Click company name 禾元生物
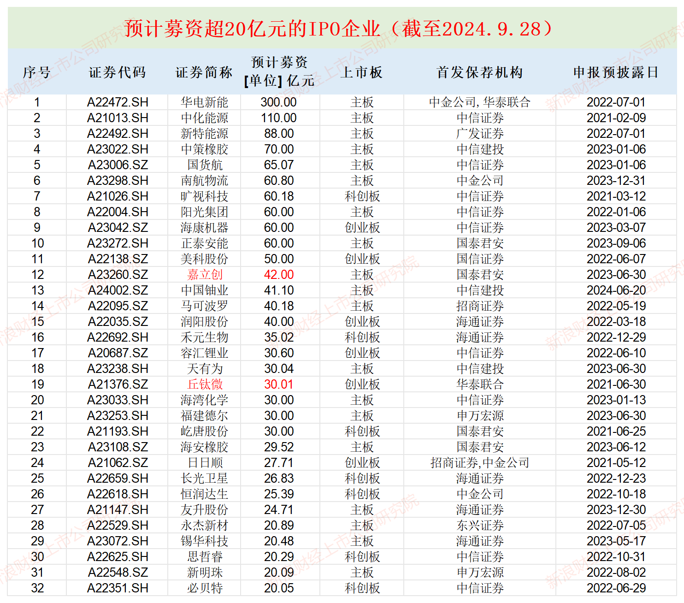Viewport: 684px width, 603px height. 204,337
